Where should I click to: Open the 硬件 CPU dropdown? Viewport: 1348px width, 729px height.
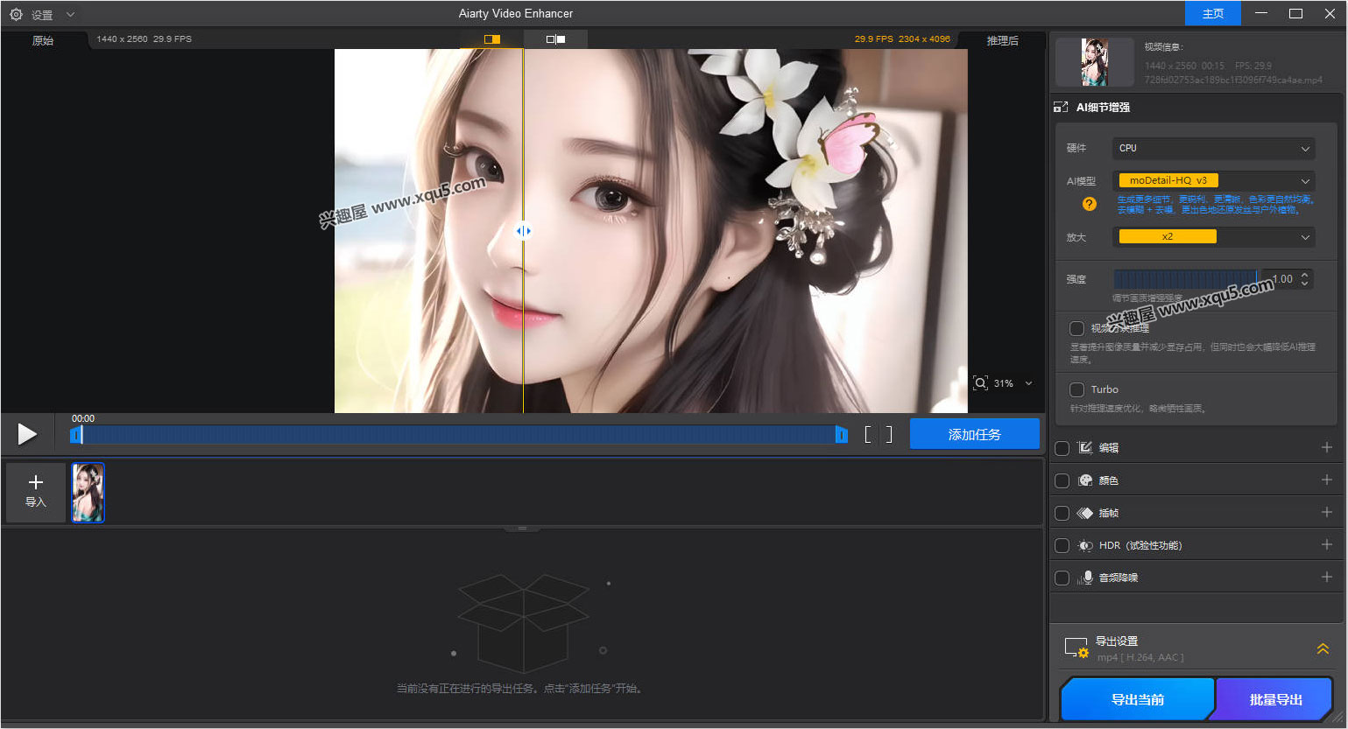coord(1213,148)
